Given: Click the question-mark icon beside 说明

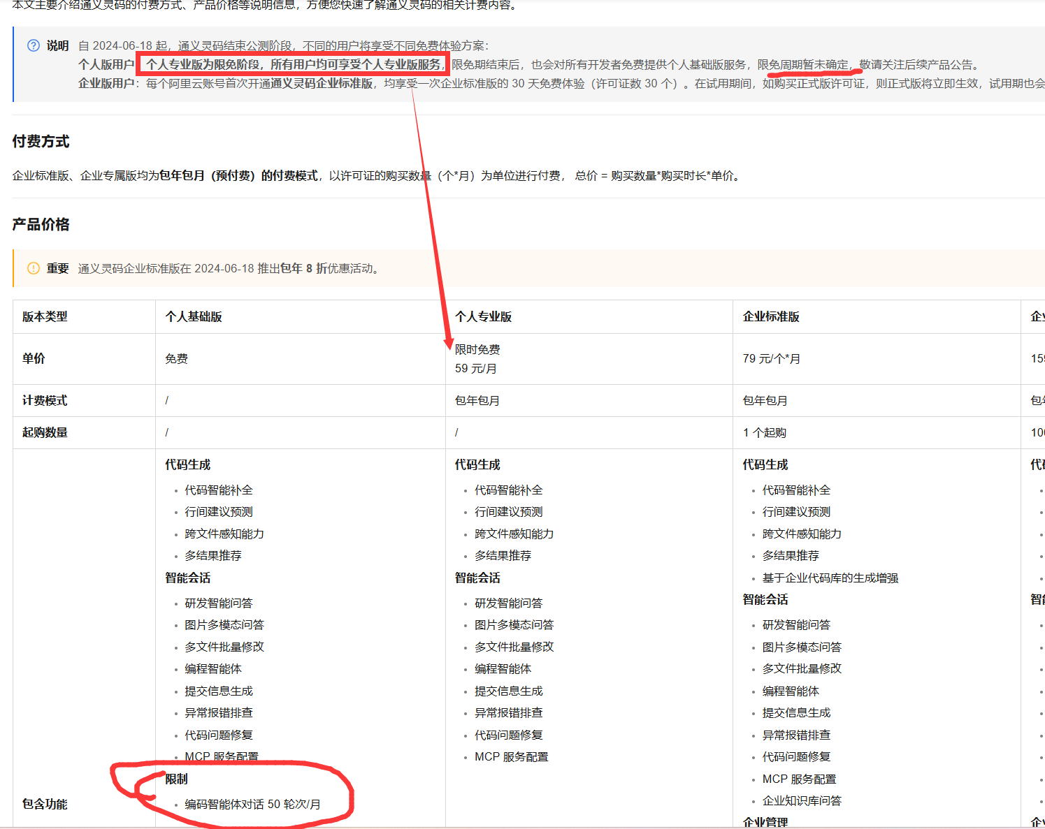Looking at the screenshot, I should 33,45.
